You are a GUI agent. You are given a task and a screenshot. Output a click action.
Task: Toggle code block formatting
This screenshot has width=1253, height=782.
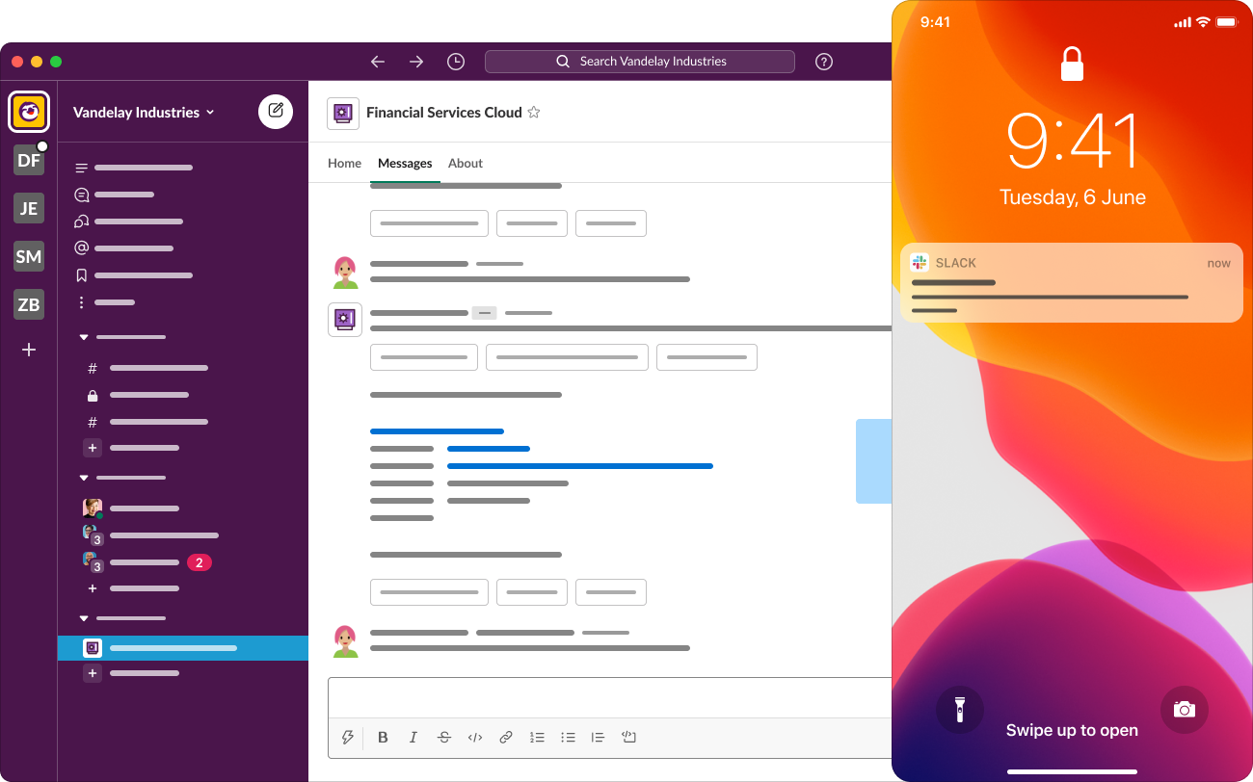click(628, 738)
